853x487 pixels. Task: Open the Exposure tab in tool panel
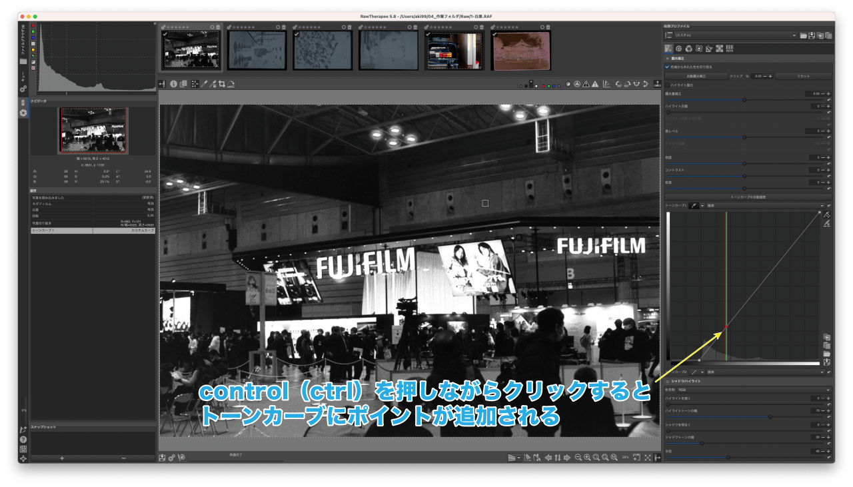pos(668,48)
